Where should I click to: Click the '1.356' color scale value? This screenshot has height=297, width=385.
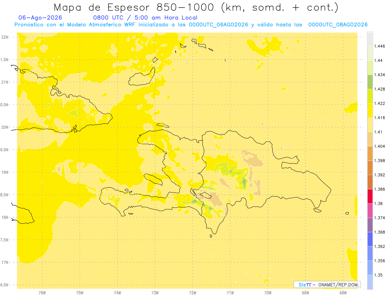coord(379,261)
